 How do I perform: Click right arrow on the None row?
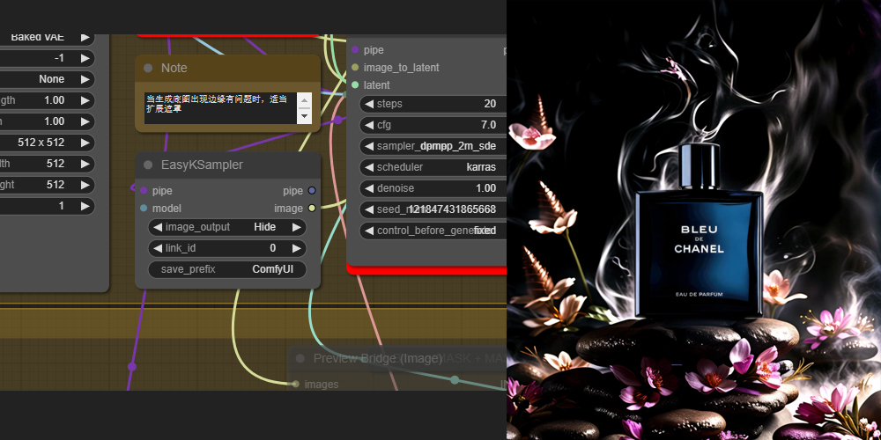click(x=85, y=79)
